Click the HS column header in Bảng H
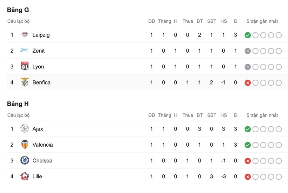Image resolution: width=288 pixels, height=193 pixels. 224,115
